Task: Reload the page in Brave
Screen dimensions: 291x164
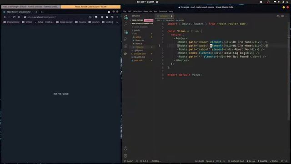Action: (14, 17)
